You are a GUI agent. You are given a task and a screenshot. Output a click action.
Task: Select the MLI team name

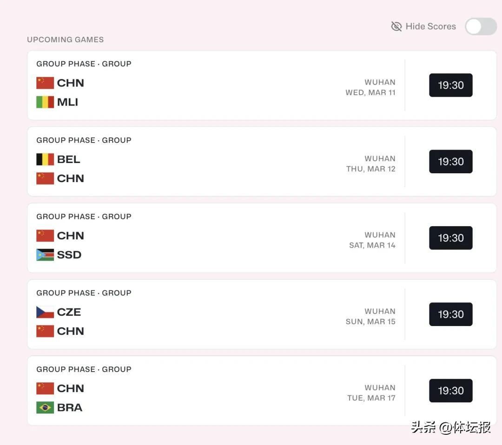pos(67,102)
